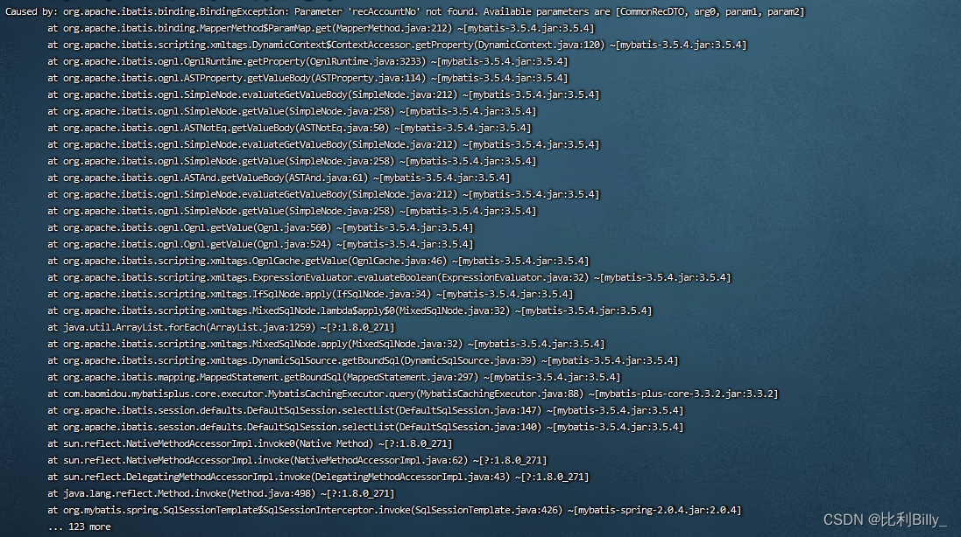The image size is (961, 537).
Task: Click the Ognl.getValue(Ognl.java:524) line
Action: tap(260, 244)
